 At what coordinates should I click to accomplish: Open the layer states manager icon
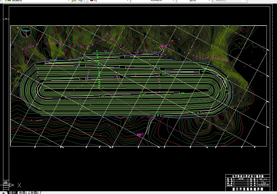click(x=81, y=1)
